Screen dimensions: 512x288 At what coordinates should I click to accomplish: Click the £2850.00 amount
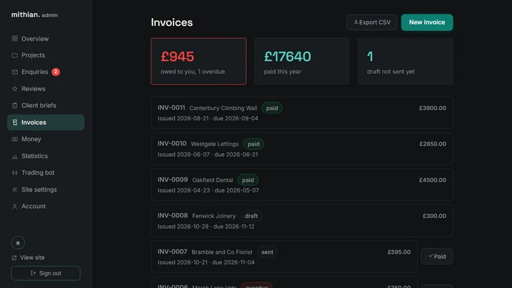(433, 144)
